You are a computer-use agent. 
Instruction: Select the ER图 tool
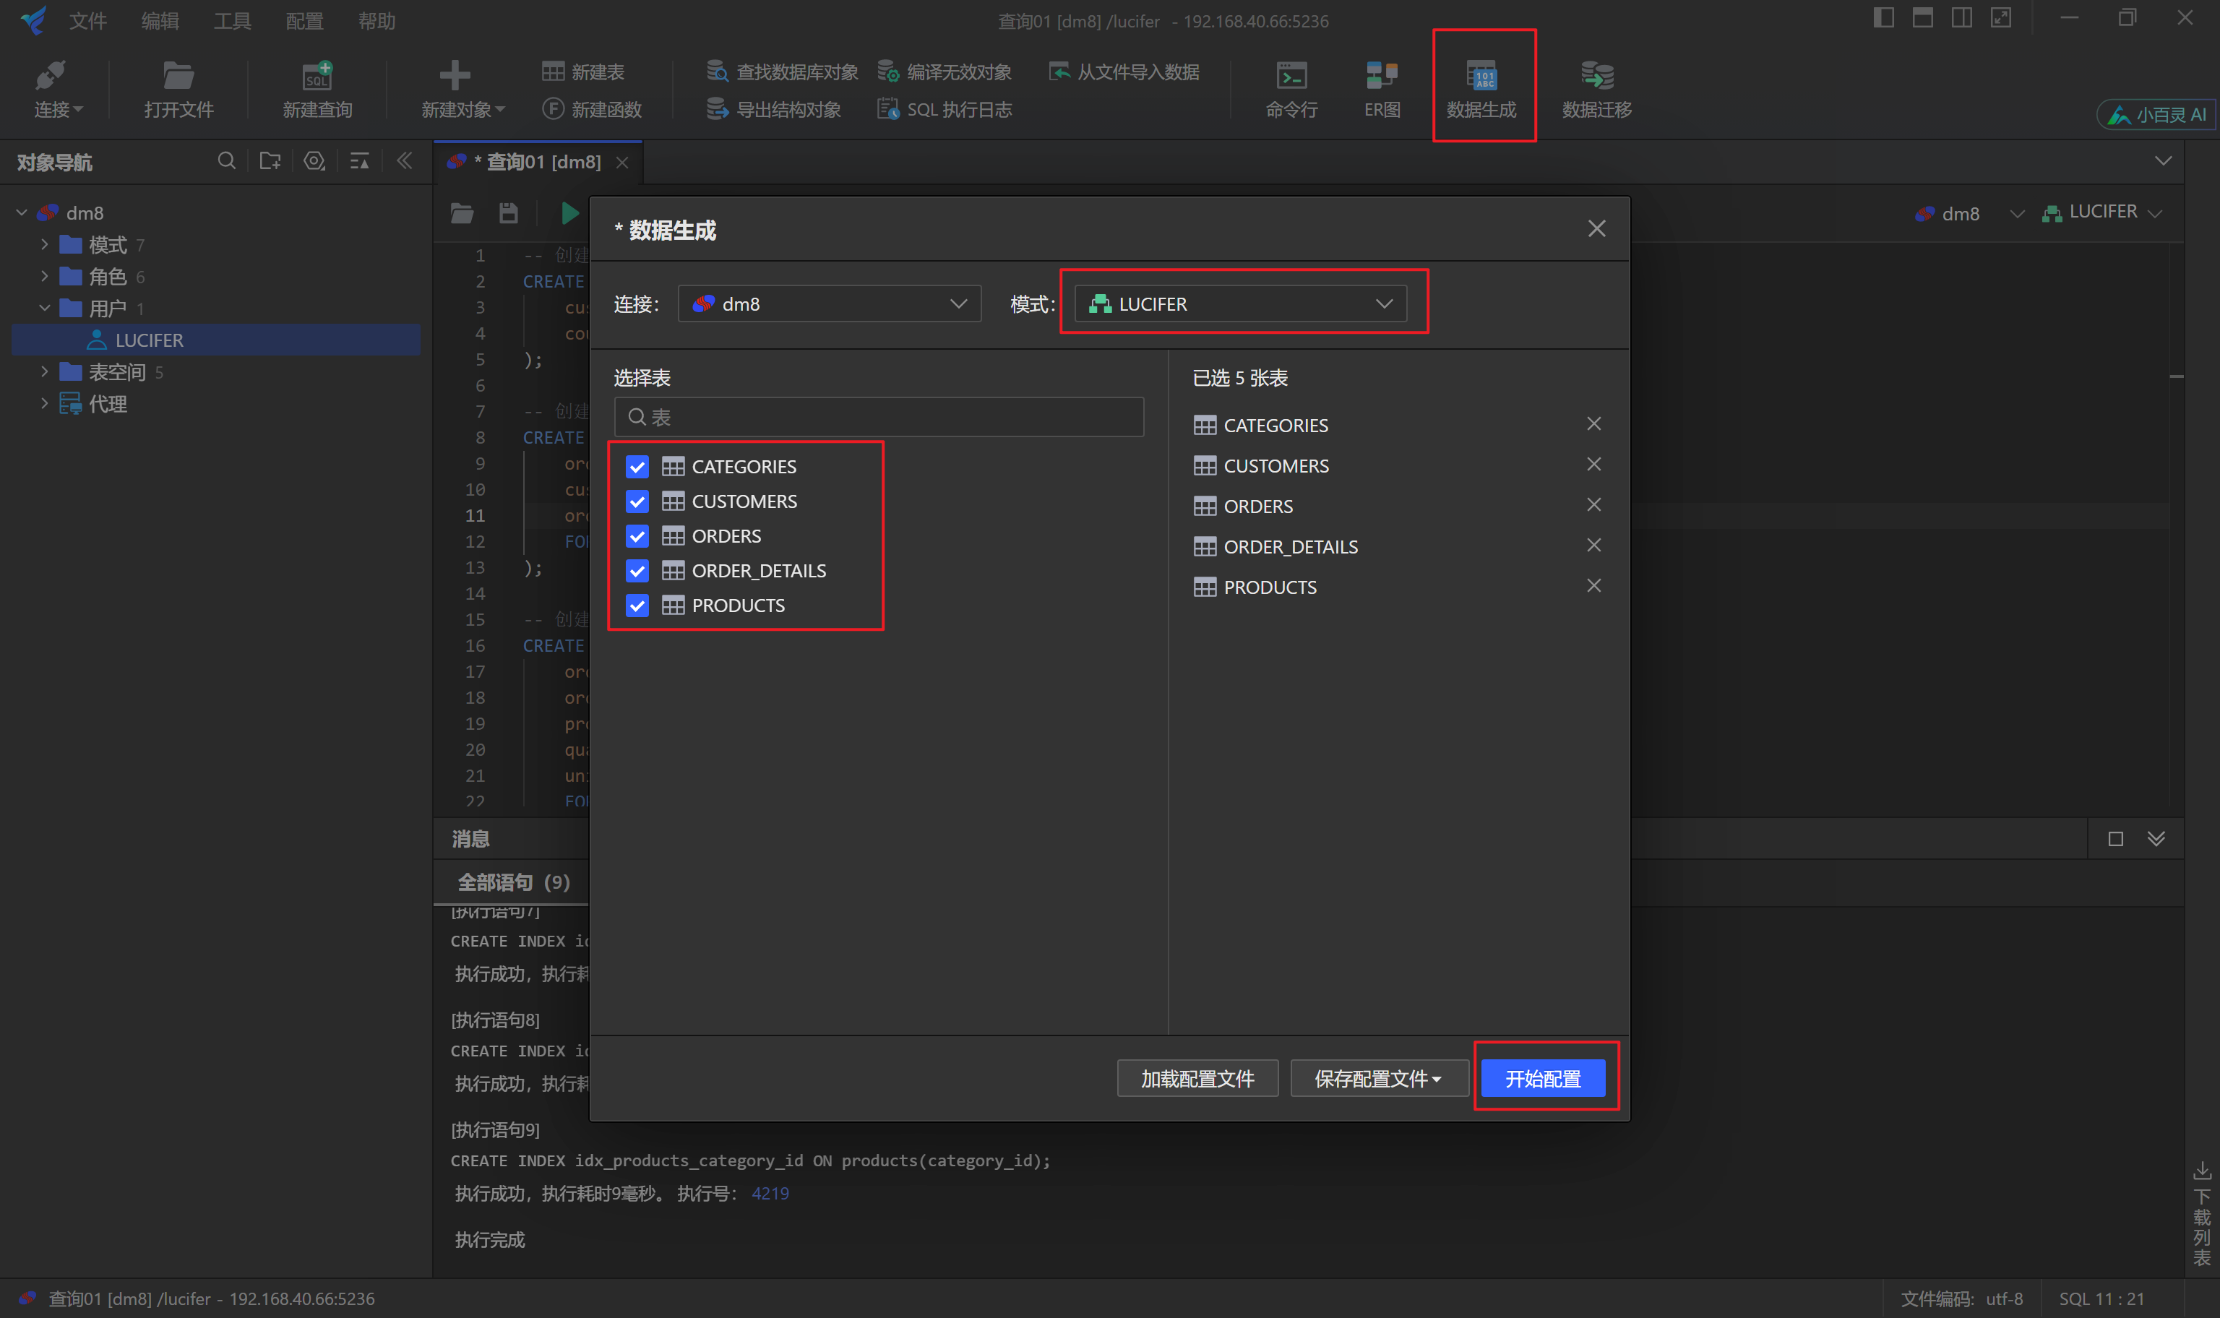pos(1380,86)
